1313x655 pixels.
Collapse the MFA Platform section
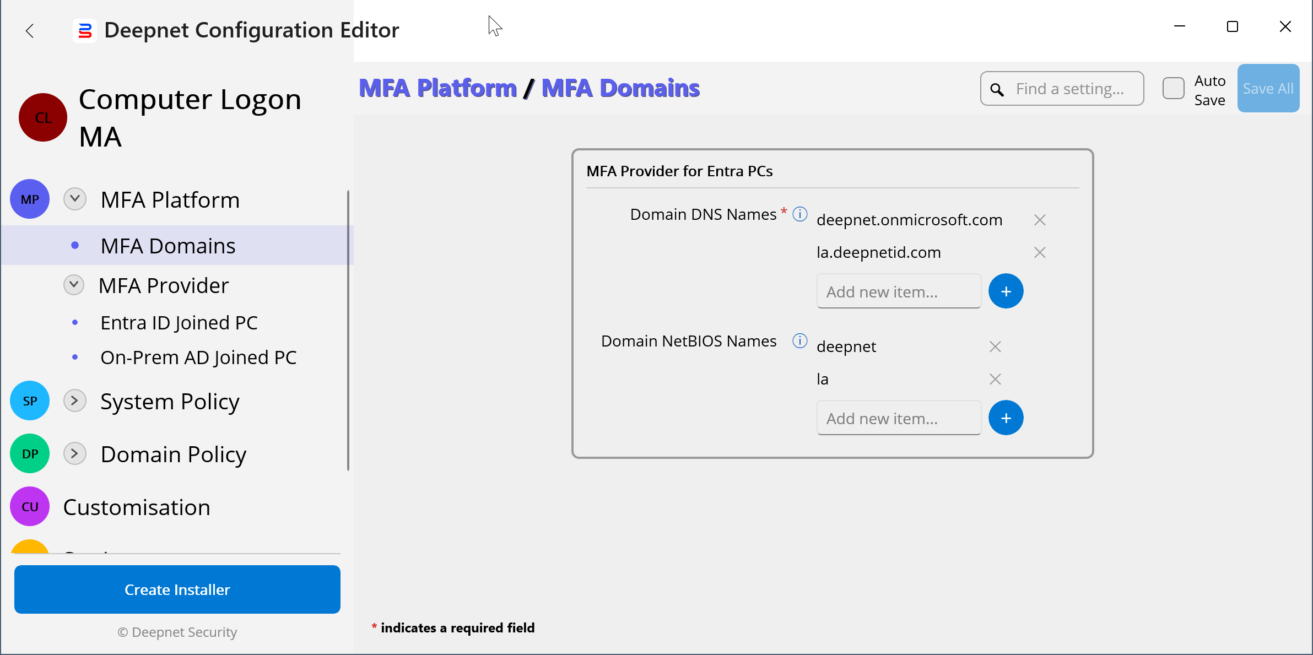[x=75, y=199]
